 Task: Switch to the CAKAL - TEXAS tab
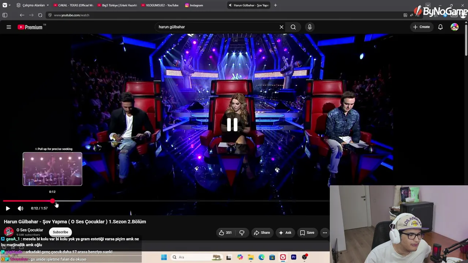[x=73, y=5]
